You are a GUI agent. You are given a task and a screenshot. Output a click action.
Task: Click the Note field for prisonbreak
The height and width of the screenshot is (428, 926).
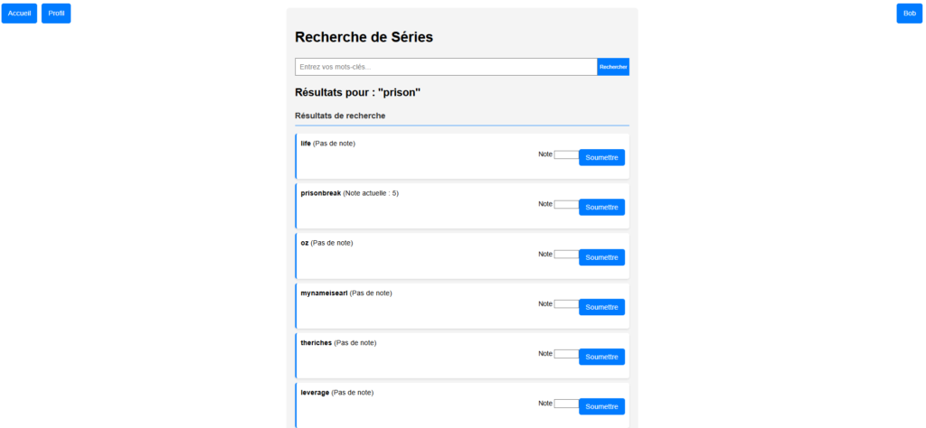(566, 204)
